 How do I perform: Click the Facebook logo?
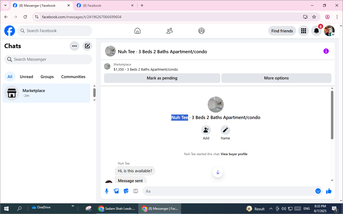10,31
